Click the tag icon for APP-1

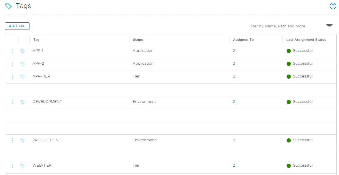(x=23, y=51)
